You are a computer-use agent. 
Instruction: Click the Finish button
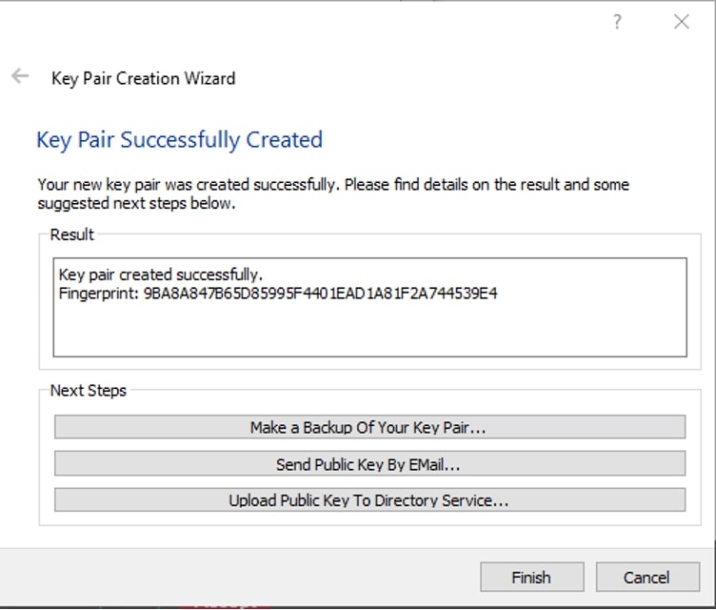532,577
